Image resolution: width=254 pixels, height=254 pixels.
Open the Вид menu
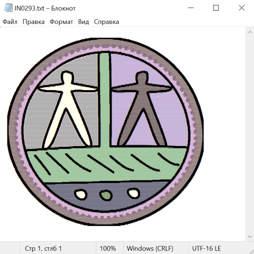[x=83, y=22]
